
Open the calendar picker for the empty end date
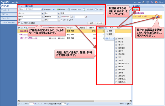coord(86,17)
